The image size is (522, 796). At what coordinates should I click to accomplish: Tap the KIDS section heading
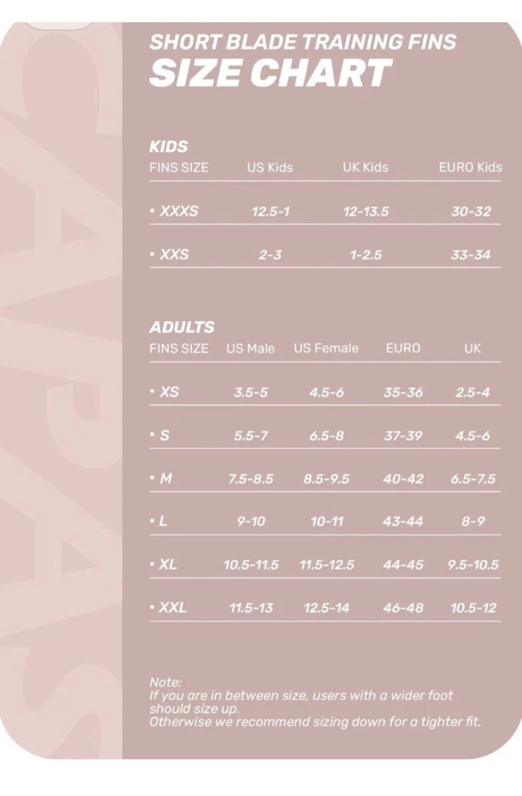coord(169,146)
